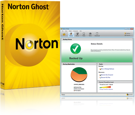Screen dimensions: 135x115
Task: Click the icon beside Recover My Files
Action: click(100, 78)
